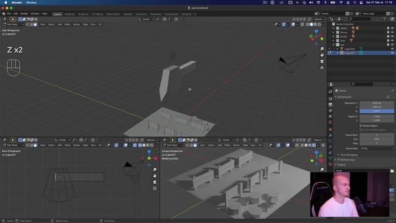Image resolution: width=396 pixels, height=223 pixels.
Task: Open the Render menu
Action: tap(24, 14)
